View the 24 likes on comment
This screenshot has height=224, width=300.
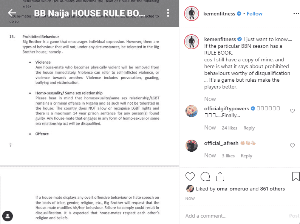coord(229,128)
